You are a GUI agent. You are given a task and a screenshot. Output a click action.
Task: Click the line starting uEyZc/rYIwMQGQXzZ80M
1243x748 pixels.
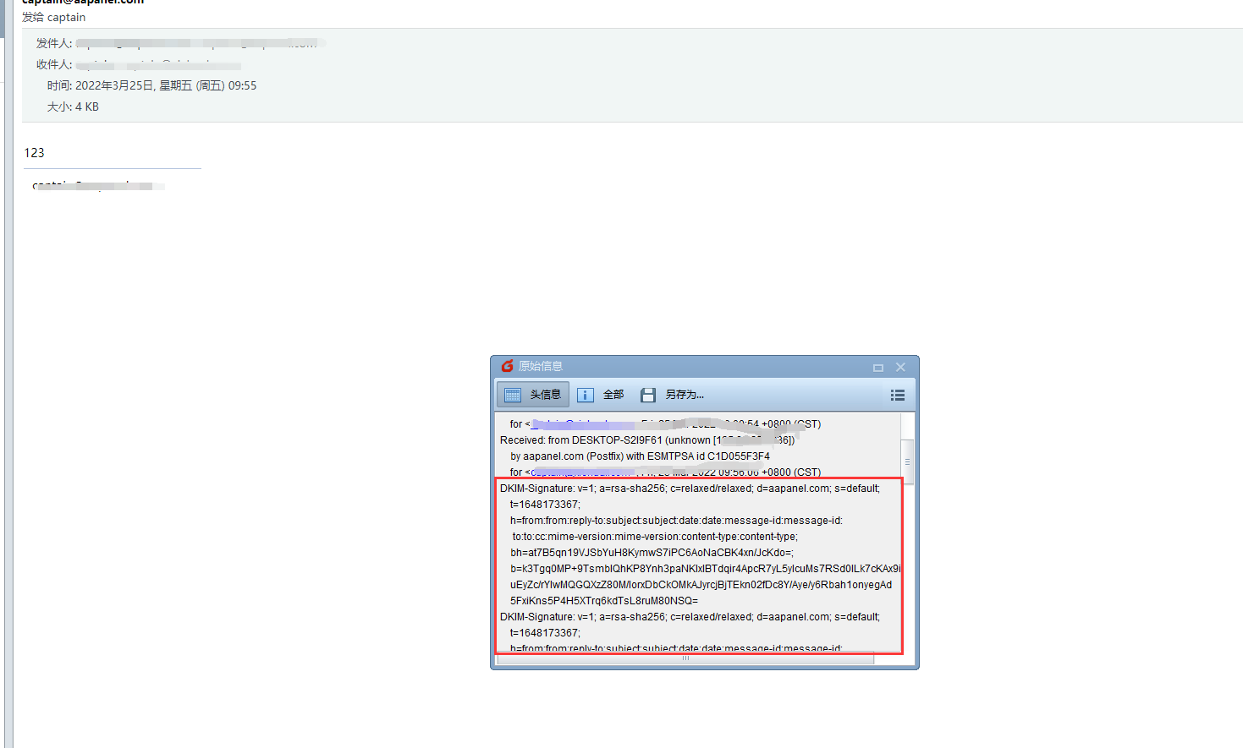[701, 585]
